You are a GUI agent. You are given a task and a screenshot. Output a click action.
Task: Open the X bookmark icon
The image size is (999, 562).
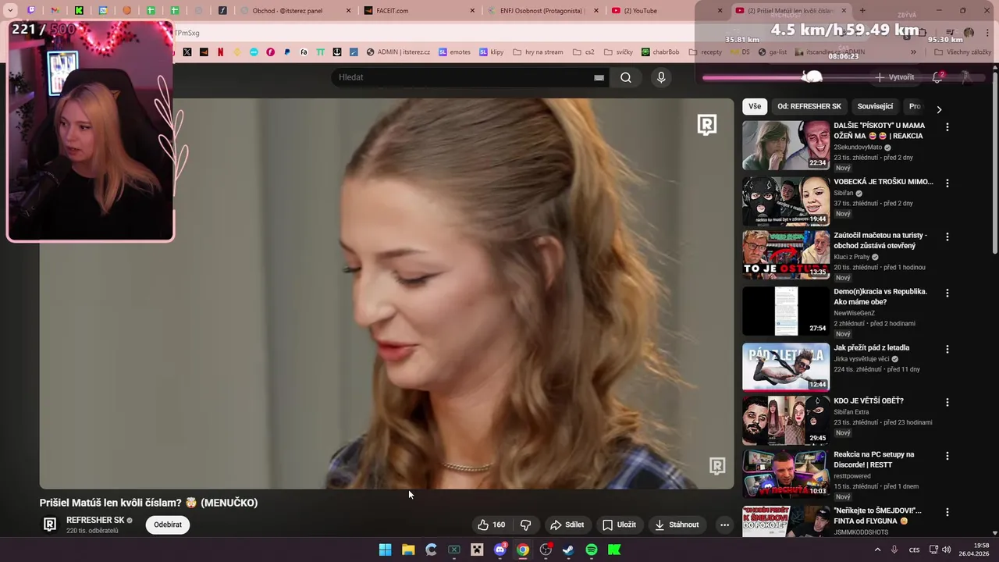(187, 52)
